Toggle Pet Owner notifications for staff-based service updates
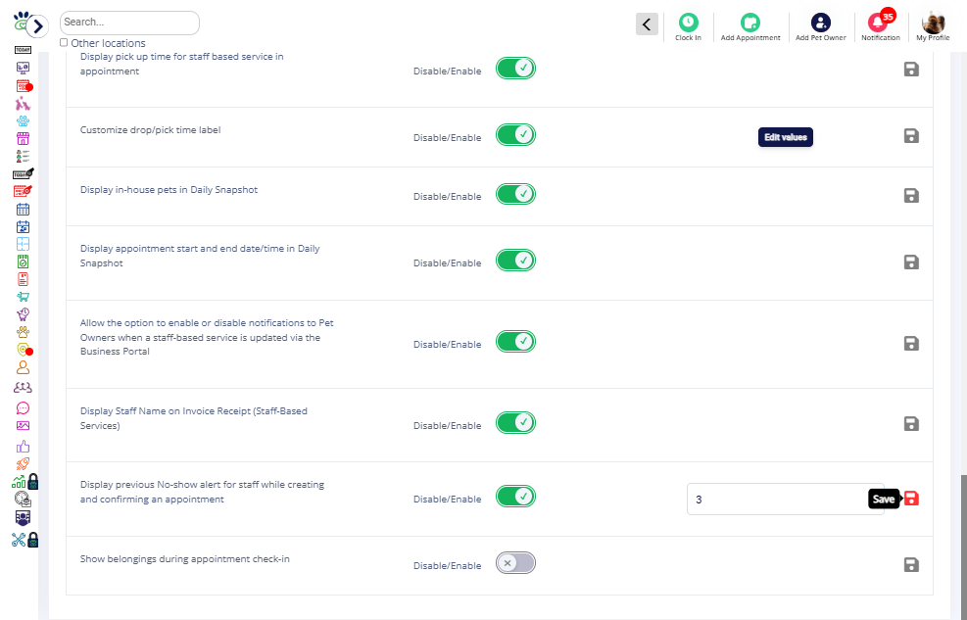This screenshot has width=967, height=620. pos(515,342)
